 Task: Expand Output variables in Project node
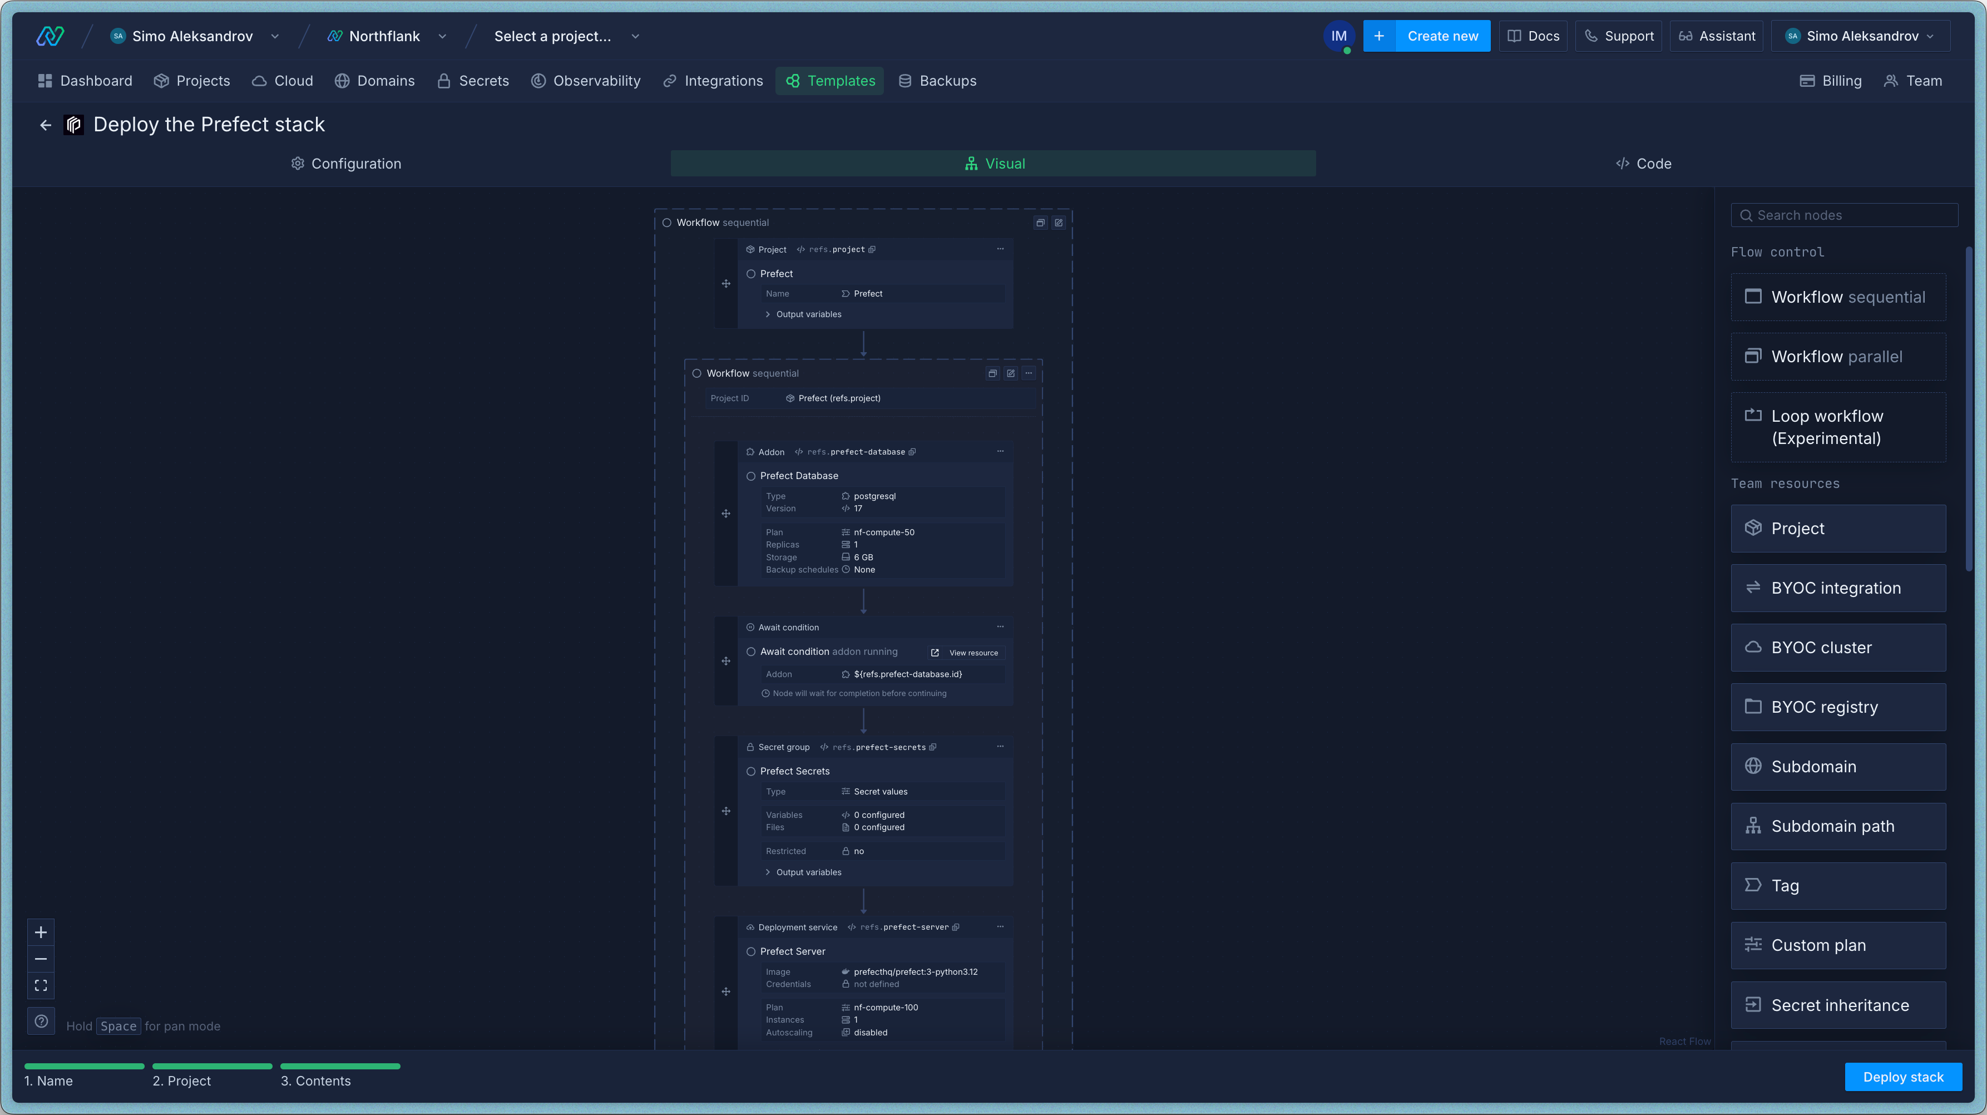point(808,314)
